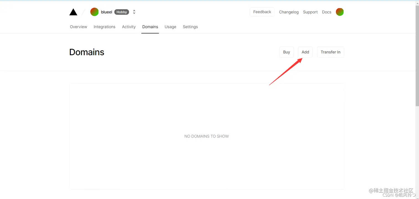
Task: Switch to the Activity tab
Action: [129, 27]
